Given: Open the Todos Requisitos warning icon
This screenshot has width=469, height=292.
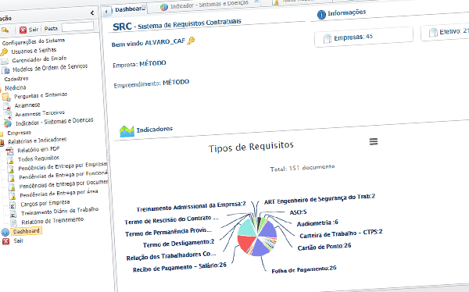Looking at the screenshot, I should [10, 160].
